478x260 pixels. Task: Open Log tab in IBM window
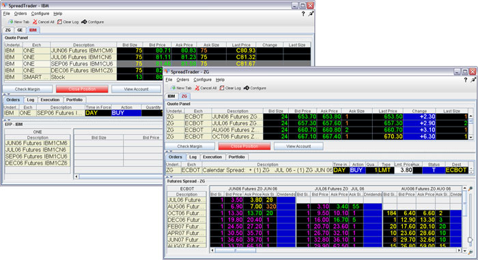[x=31, y=100]
